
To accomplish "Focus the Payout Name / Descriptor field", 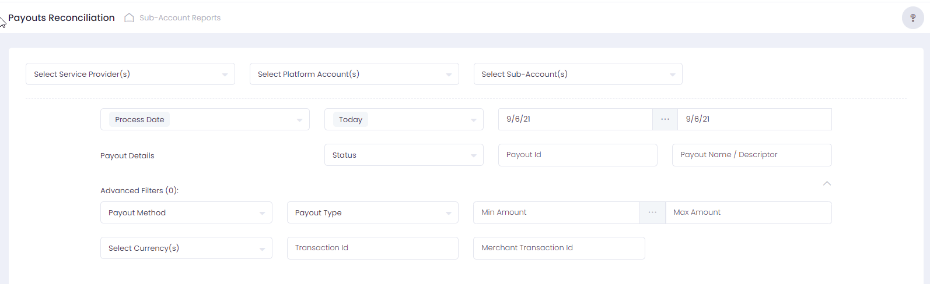I will click(751, 155).
